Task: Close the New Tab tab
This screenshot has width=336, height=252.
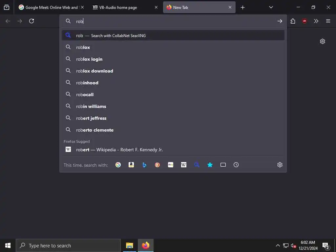Action: pyautogui.click(x=230, y=7)
